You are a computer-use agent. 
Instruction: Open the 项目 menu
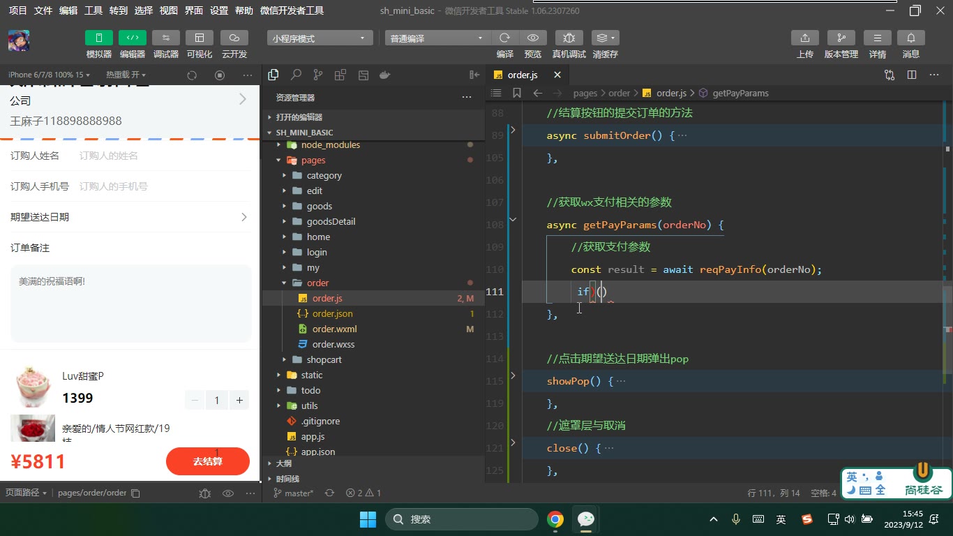tap(18, 10)
